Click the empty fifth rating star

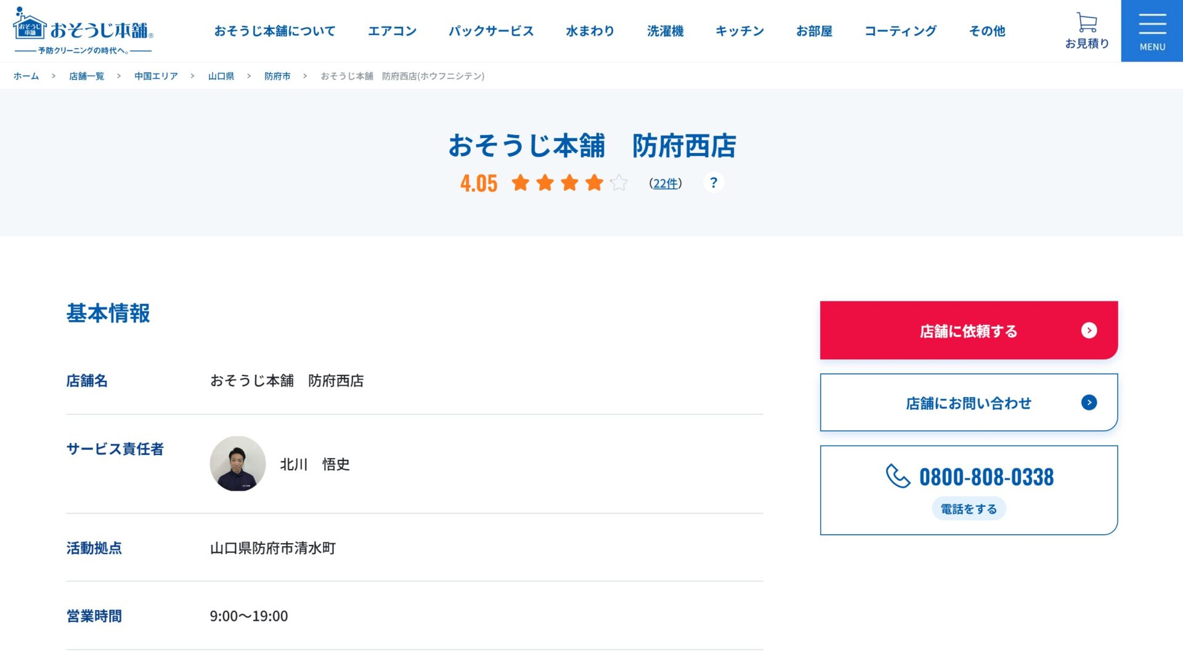coord(619,182)
